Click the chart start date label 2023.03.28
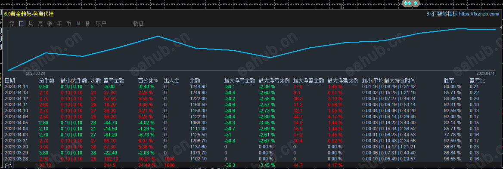The width and height of the screenshot is (503, 169). (x=35, y=73)
